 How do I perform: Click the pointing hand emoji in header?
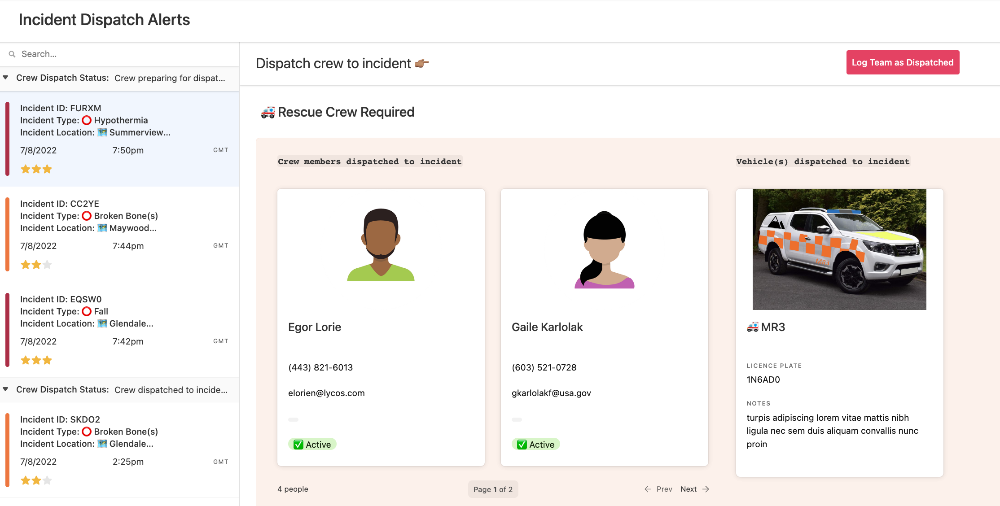[x=421, y=63]
